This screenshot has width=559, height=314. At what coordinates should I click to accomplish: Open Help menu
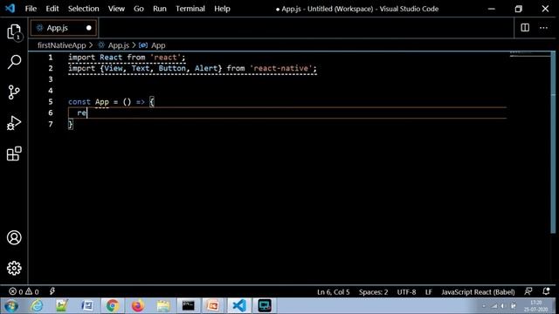point(222,9)
